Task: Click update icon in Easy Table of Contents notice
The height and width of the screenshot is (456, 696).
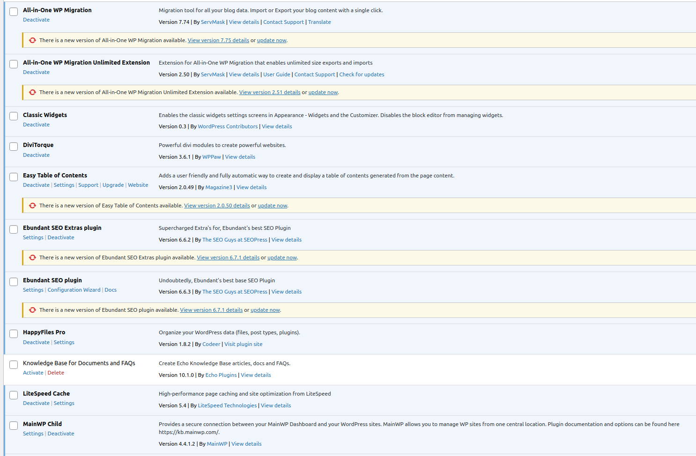Action: pyautogui.click(x=32, y=206)
